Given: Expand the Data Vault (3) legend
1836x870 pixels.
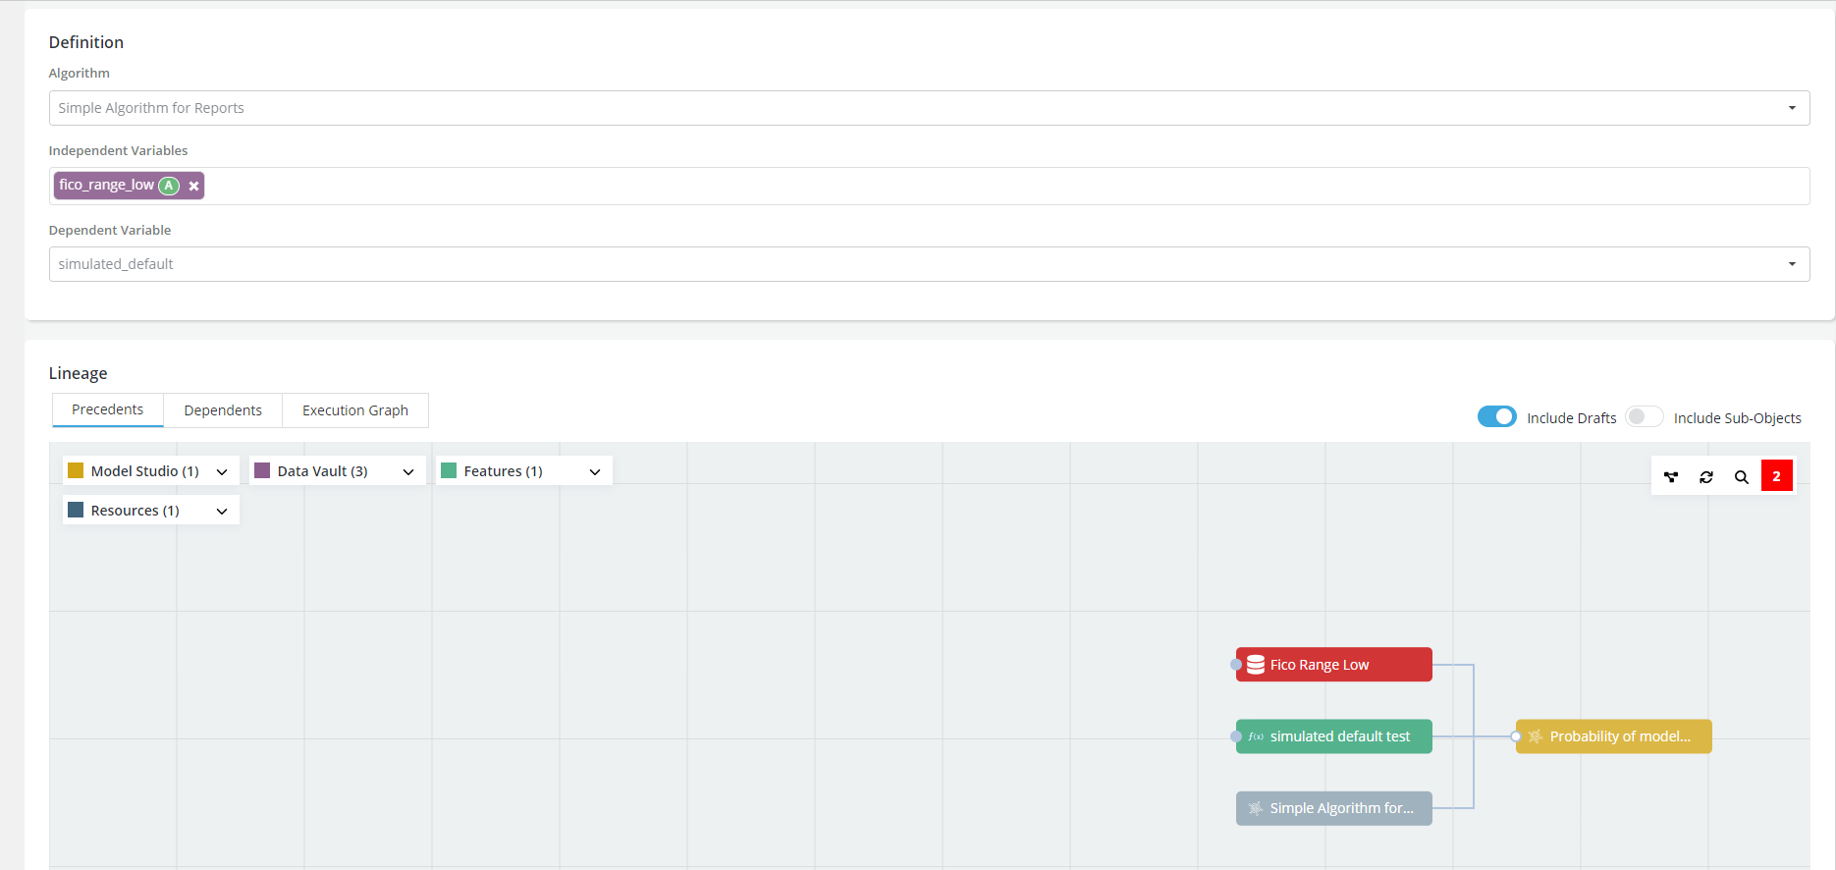Looking at the screenshot, I should pyautogui.click(x=408, y=471).
